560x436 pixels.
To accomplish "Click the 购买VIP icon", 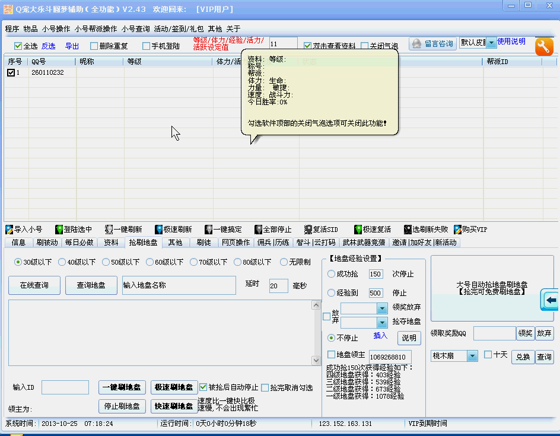I will pos(457,229).
